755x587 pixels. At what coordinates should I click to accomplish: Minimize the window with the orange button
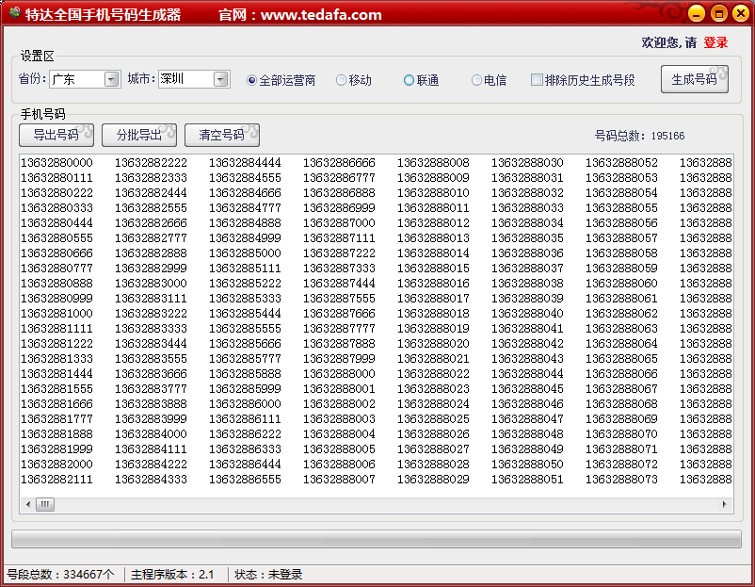[696, 13]
